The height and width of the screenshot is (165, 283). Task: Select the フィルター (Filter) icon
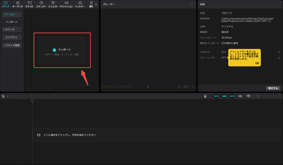80,4
